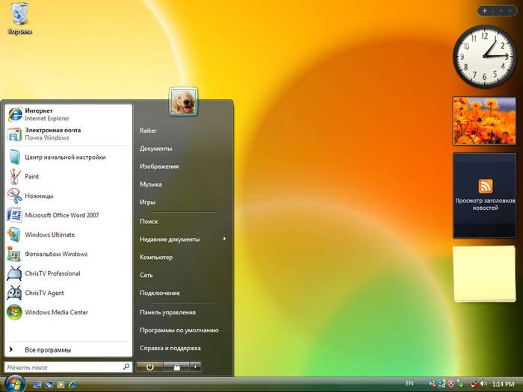Open the shutdown options arrow menu

click(196, 367)
